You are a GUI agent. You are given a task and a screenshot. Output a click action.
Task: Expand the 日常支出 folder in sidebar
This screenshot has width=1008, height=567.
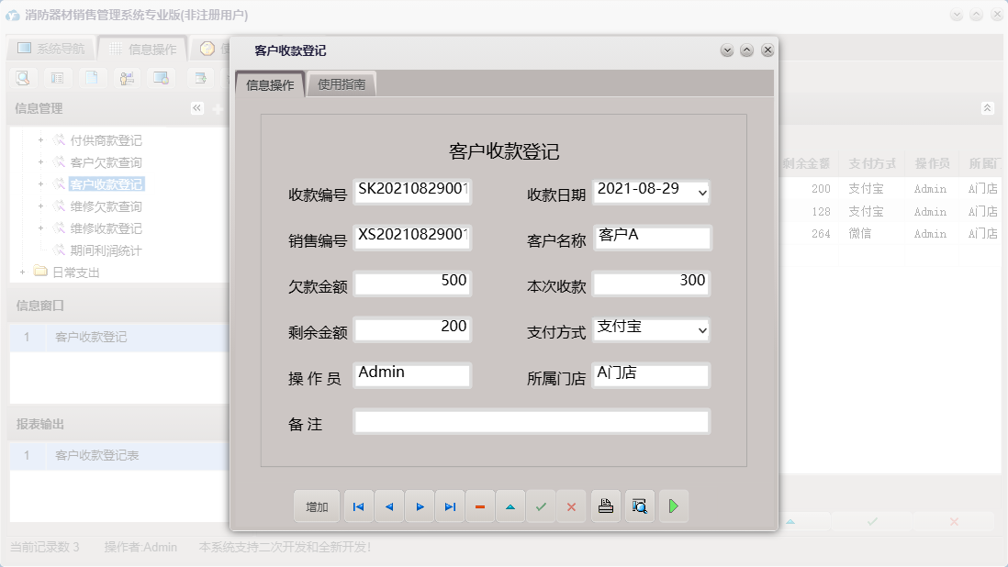click(x=21, y=271)
